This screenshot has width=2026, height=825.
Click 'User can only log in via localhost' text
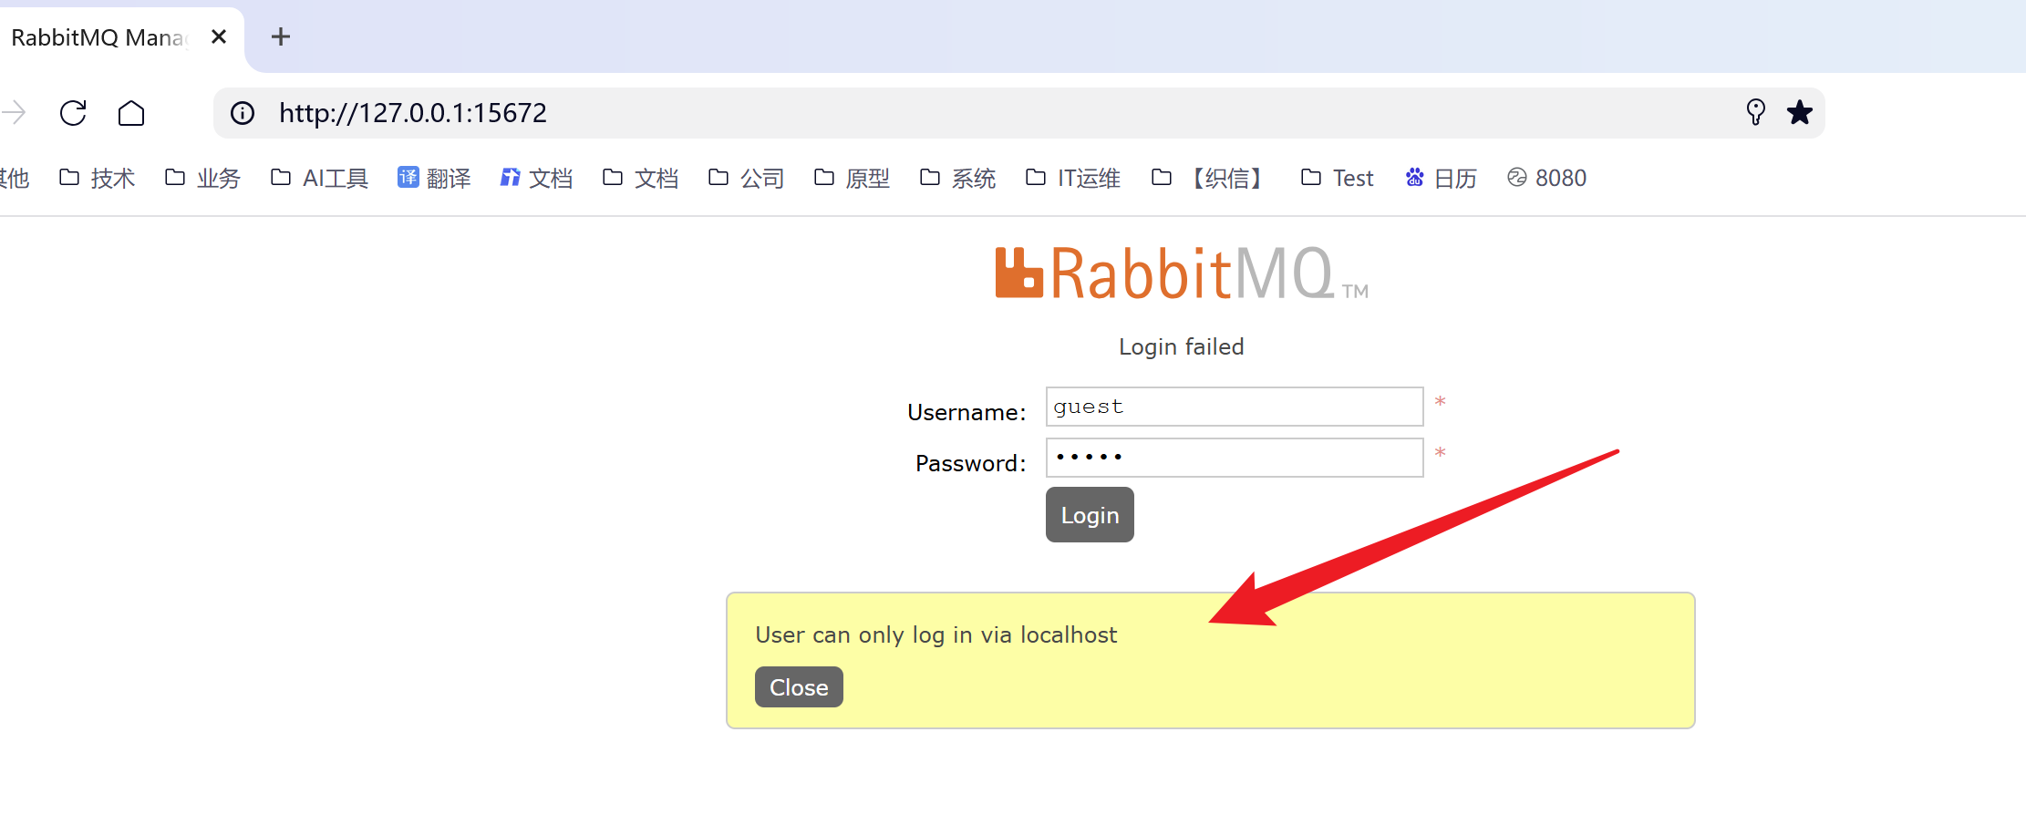click(x=936, y=635)
